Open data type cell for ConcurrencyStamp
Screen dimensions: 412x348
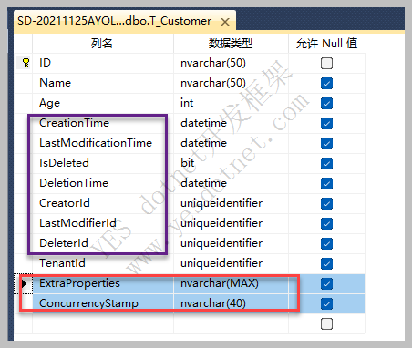(231, 303)
